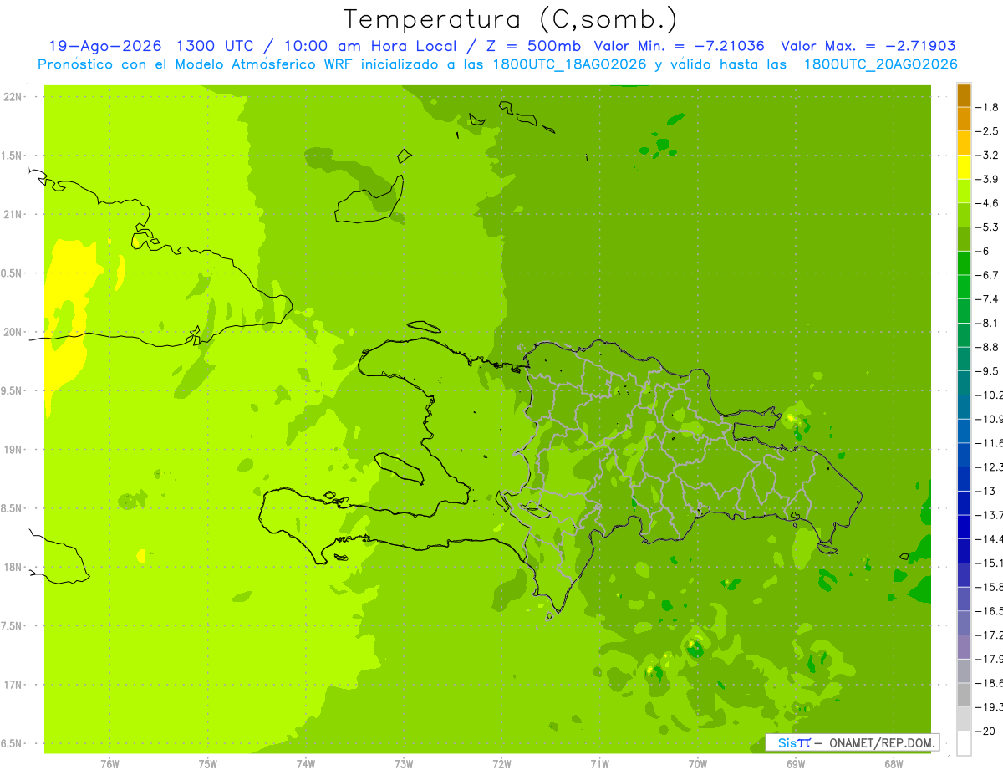This screenshot has width=1003, height=775.
Task: Click the 17N latitude label
Action: point(13,685)
